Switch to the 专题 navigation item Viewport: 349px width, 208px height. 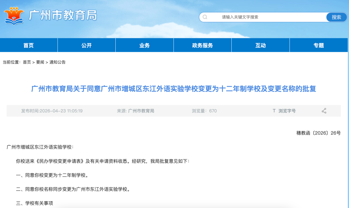point(319,45)
